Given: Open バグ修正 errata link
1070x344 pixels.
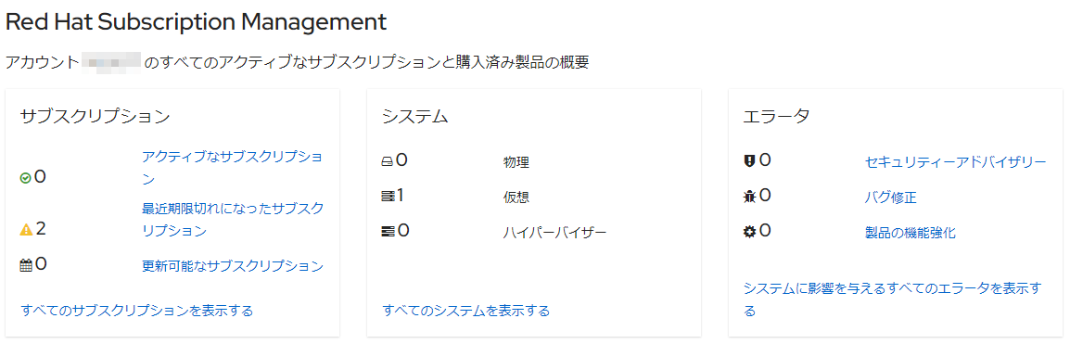Looking at the screenshot, I should 890,197.
